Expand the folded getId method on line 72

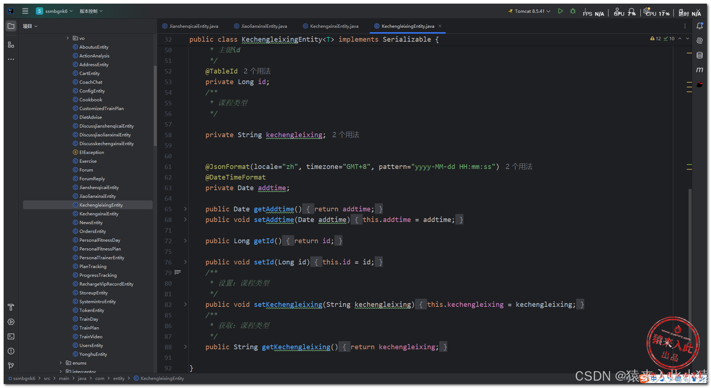click(x=185, y=241)
